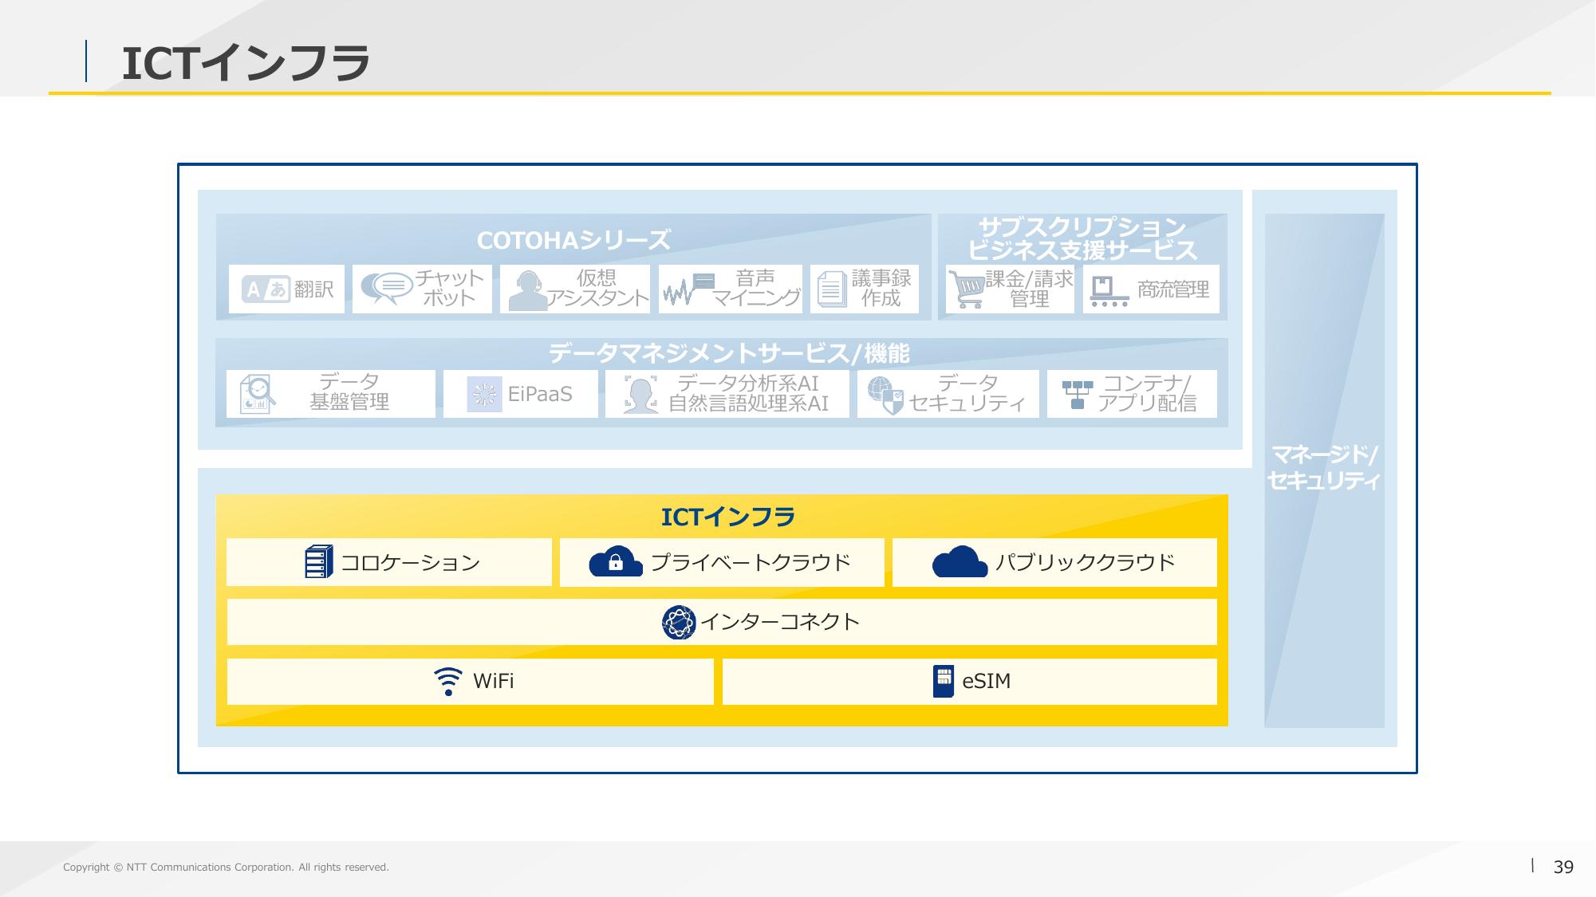Click the データ分析系AI label

pyautogui.click(x=748, y=383)
